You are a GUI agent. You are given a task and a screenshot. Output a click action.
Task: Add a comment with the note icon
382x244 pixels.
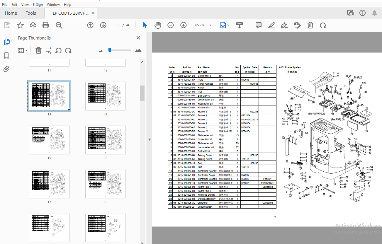(x=258, y=25)
